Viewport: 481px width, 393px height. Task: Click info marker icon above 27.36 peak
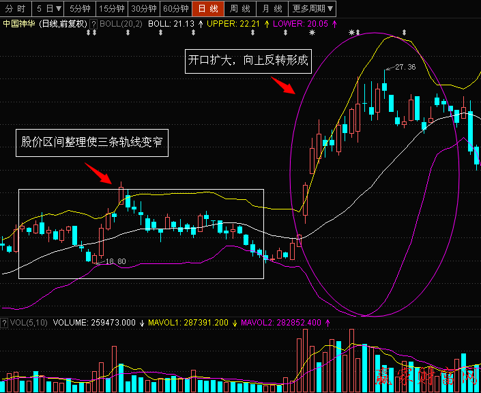[405, 32]
